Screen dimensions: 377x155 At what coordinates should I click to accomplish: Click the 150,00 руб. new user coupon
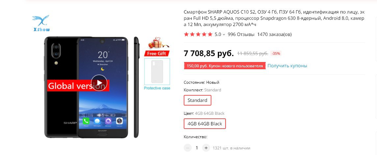225,66
